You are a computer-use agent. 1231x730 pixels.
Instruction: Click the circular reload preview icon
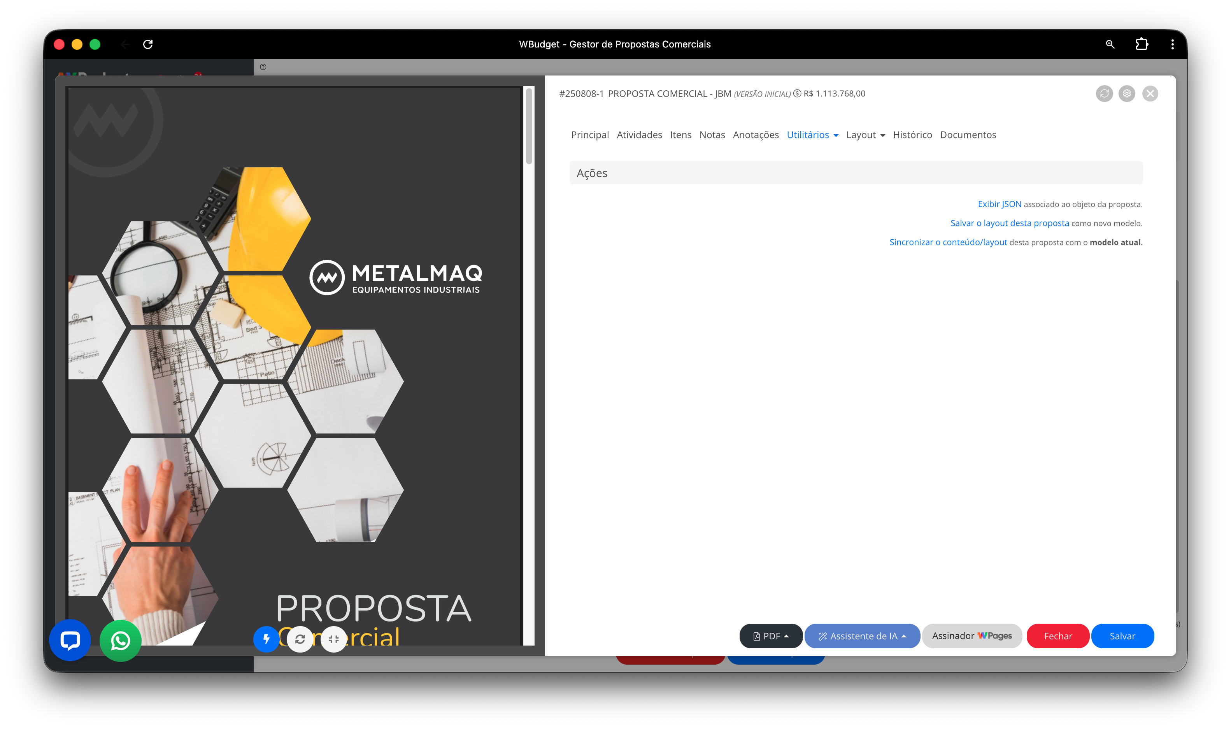(300, 639)
